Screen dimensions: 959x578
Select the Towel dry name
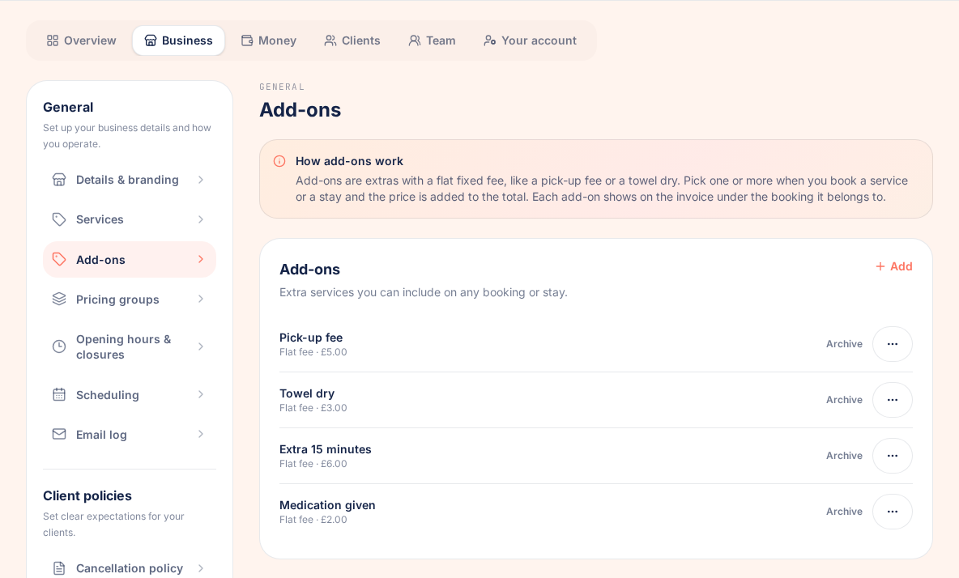coord(307,393)
